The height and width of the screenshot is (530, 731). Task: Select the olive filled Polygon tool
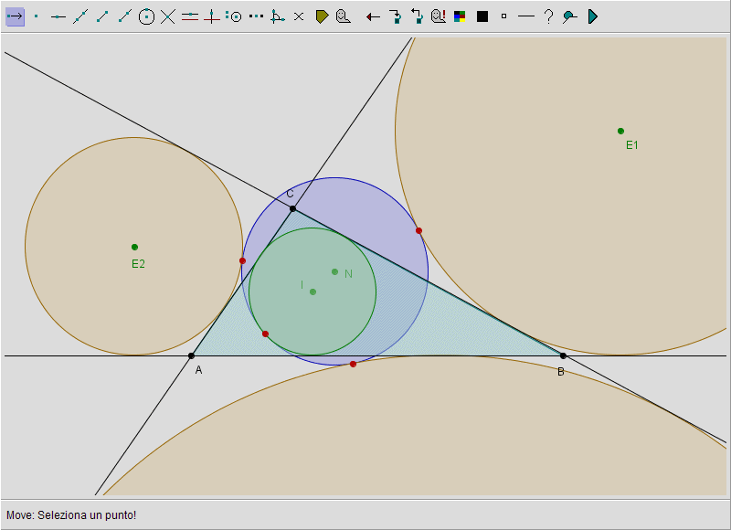click(322, 16)
